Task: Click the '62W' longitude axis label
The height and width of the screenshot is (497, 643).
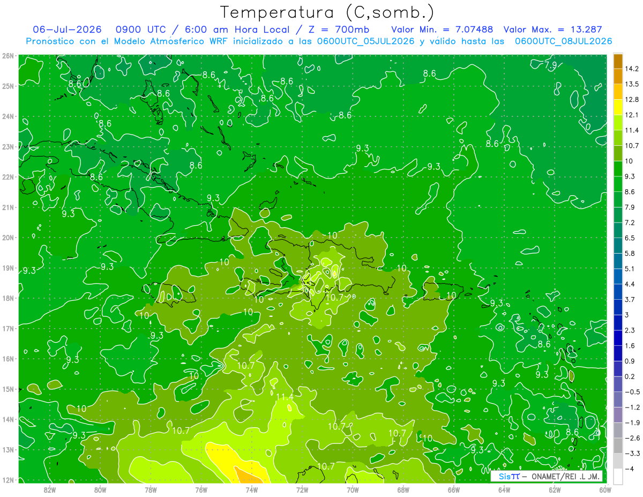Action: click(555, 489)
